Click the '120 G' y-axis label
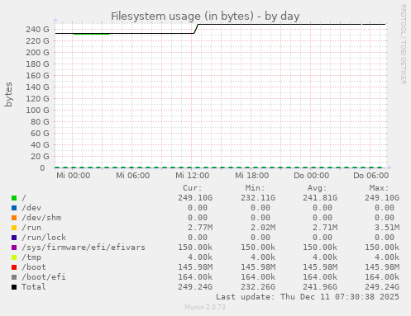The width and height of the screenshot is (411, 316). 37,98
